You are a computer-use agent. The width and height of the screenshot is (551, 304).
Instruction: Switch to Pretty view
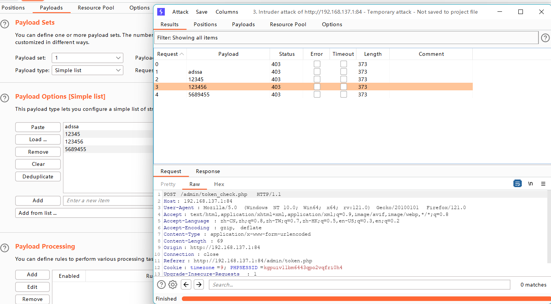(x=168, y=184)
